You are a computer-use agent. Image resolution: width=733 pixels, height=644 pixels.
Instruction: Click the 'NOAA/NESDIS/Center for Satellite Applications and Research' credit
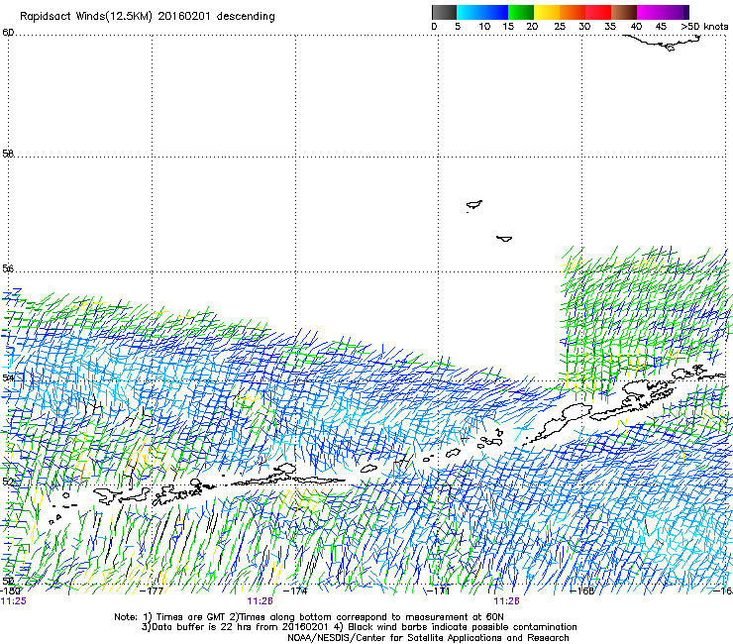coord(428,638)
